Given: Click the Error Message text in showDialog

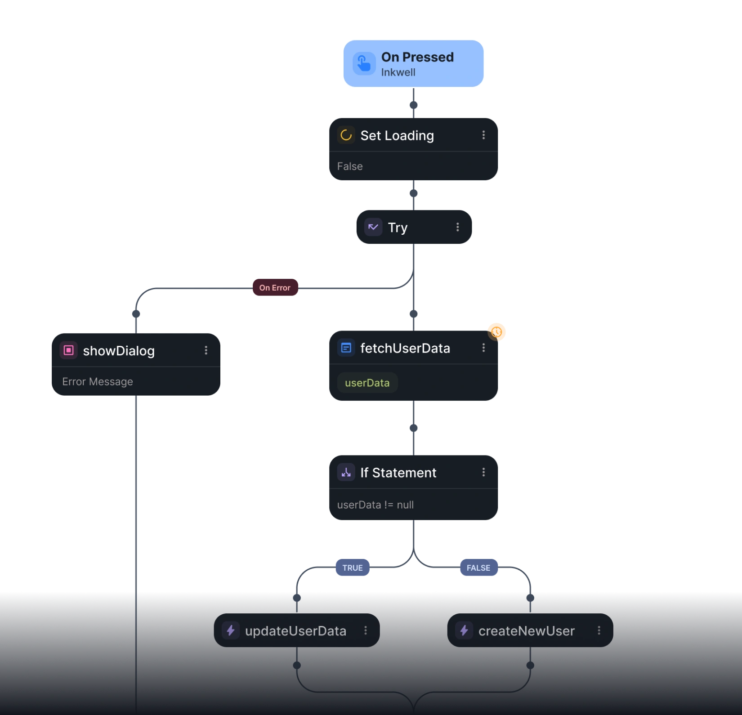Looking at the screenshot, I should pyautogui.click(x=98, y=381).
